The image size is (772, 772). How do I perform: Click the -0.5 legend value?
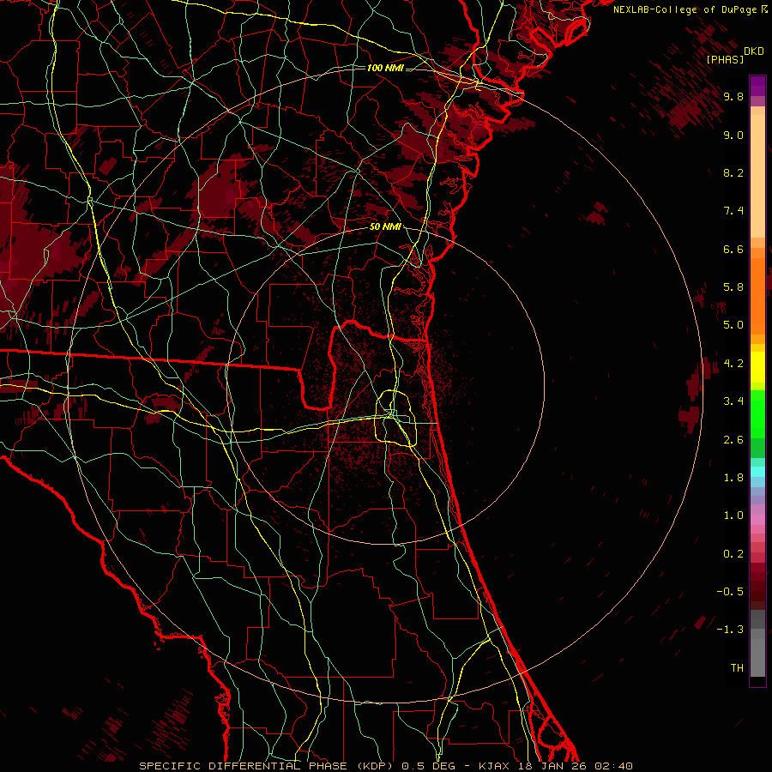click(730, 592)
